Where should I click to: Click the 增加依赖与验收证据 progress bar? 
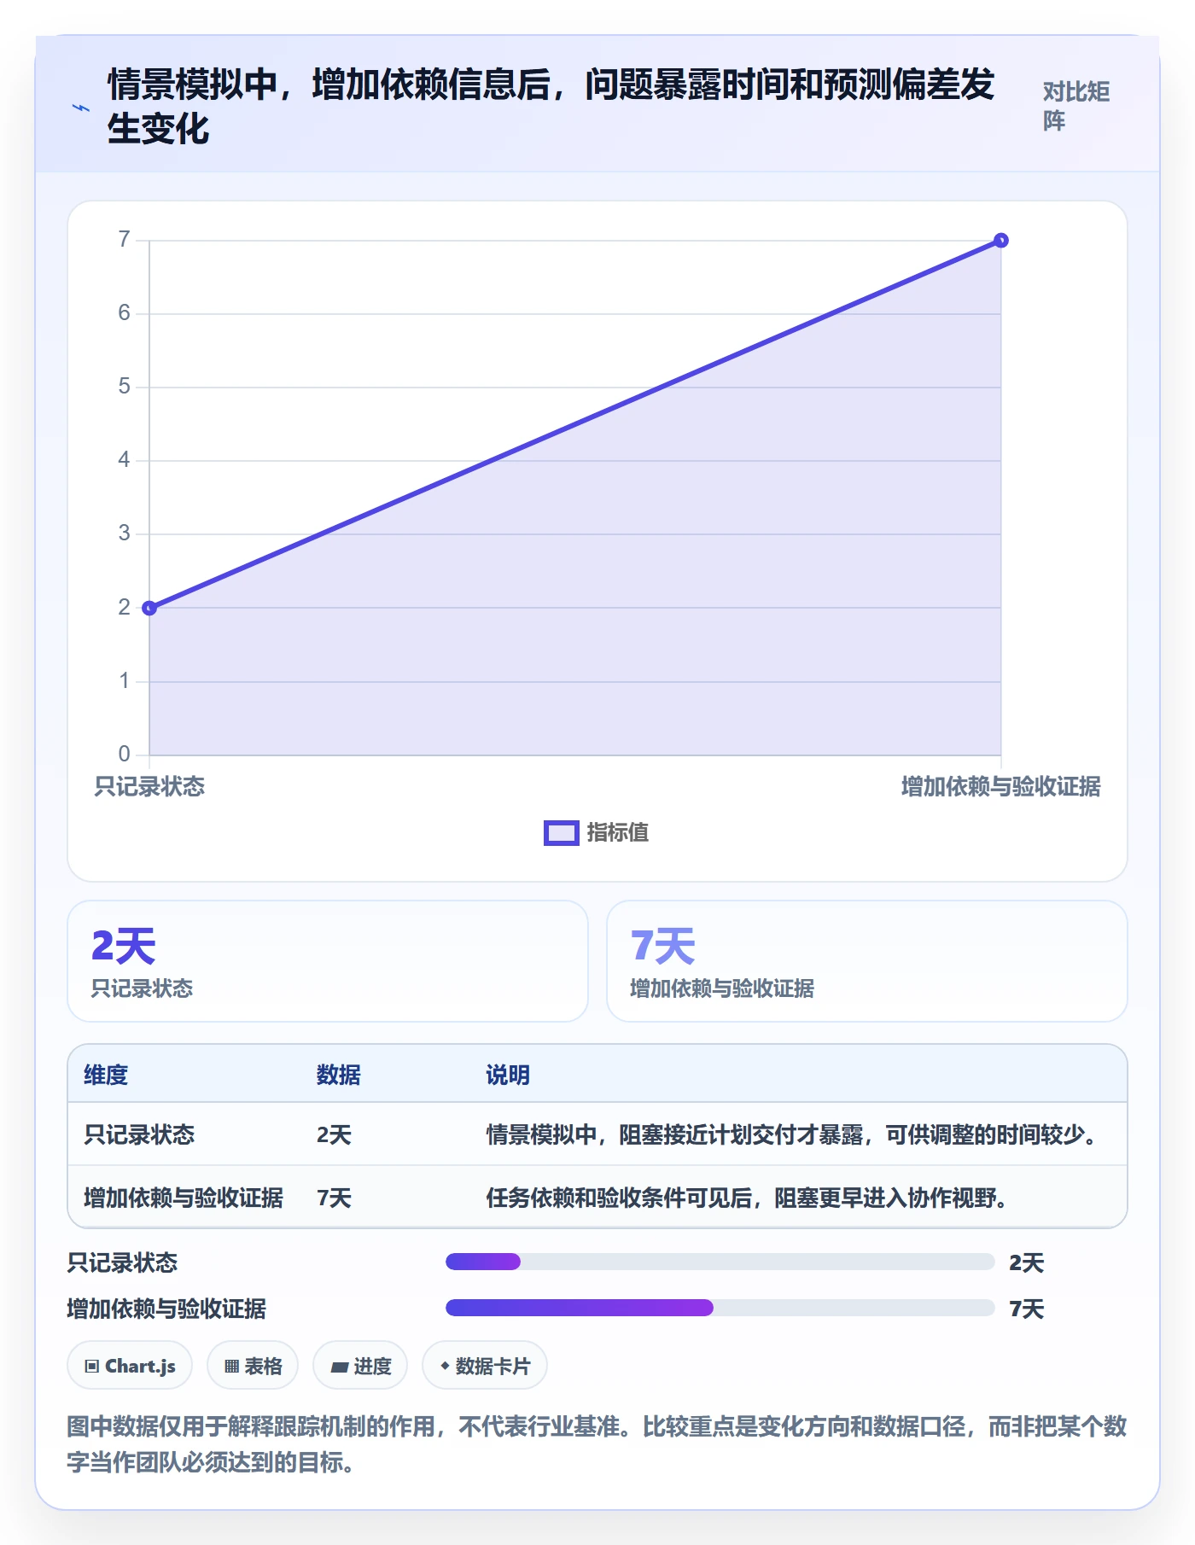[x=720, y=1308]
